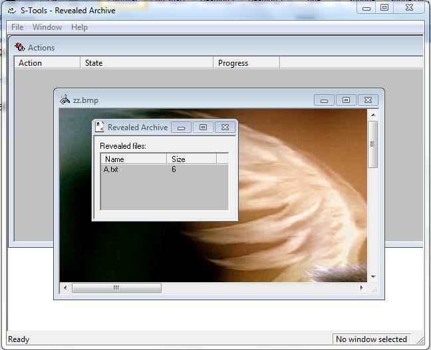The width and height of the screenshot is (431, 350).
Task: Open the Help menu
Action: [79, 27]
